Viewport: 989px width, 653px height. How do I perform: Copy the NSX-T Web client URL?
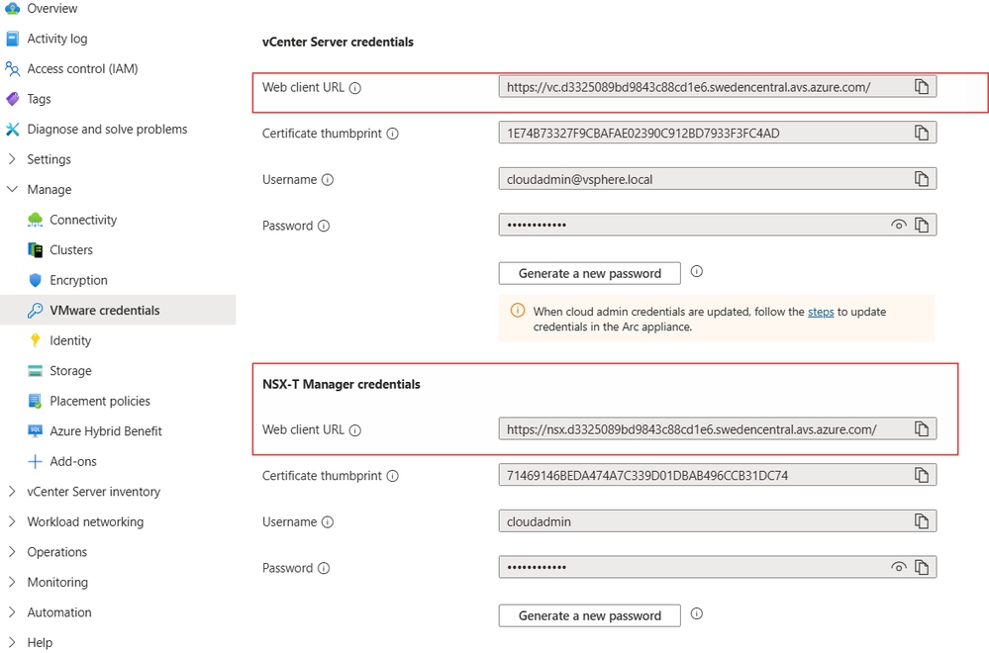(922, 429)
